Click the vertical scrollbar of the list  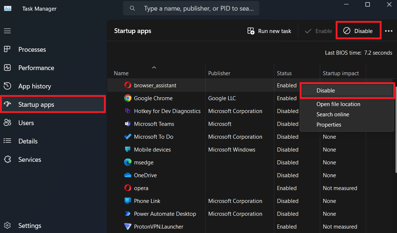[x=396, y=130]
